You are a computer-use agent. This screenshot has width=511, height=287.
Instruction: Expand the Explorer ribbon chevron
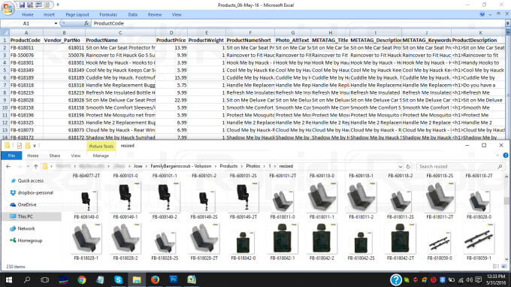tap(497, 156)
